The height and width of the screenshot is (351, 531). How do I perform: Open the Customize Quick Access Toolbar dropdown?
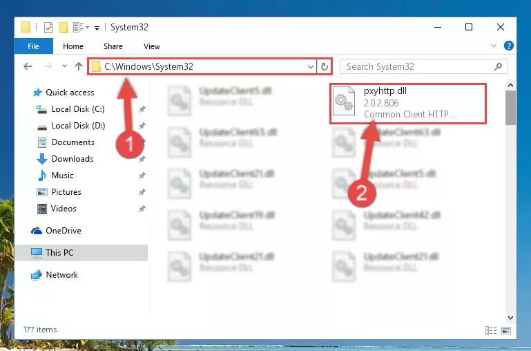tap(97, 28)
